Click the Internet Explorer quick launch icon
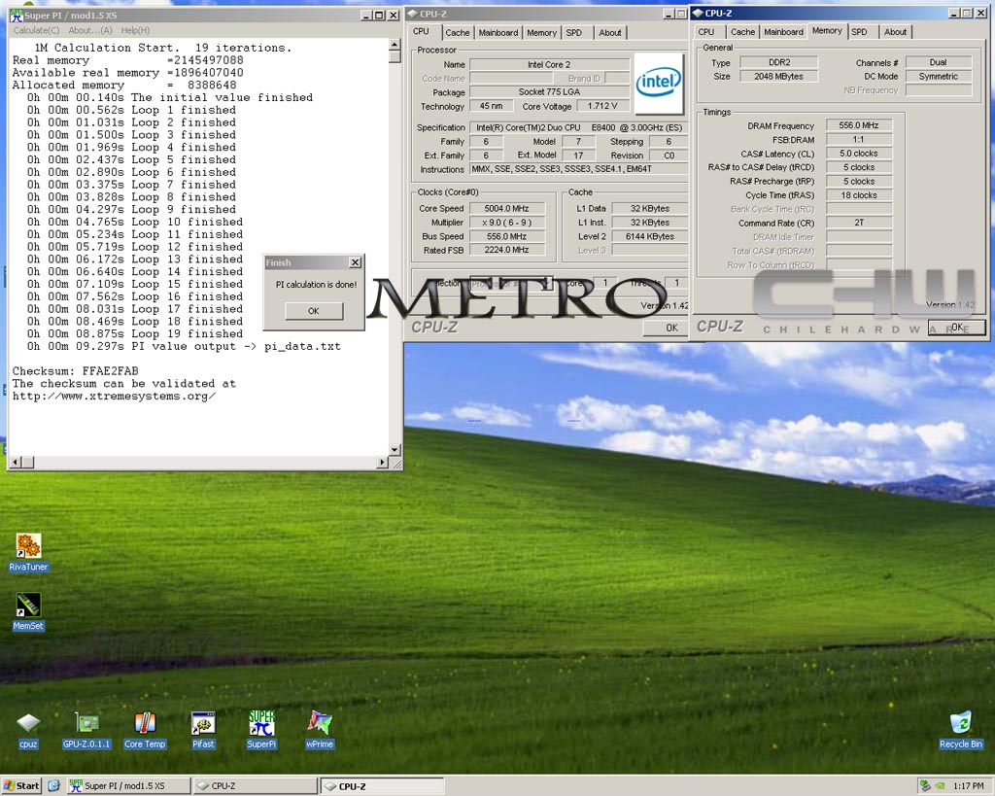995x796 pixels. coord(54,786)
